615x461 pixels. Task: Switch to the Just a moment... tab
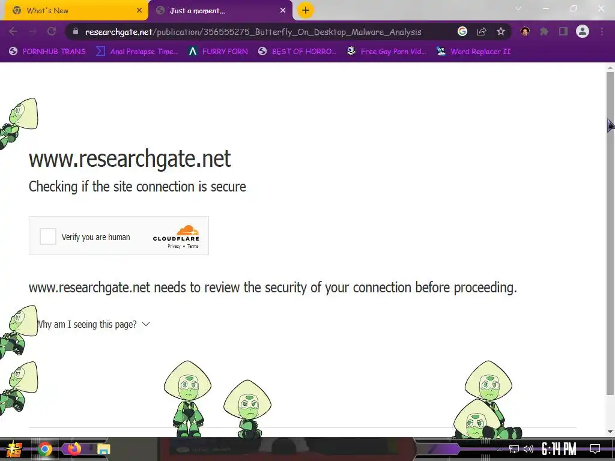click(x=220, y=11)
